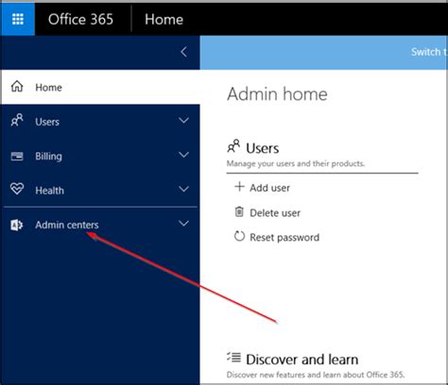Select Users in the navigation pane
448x385 pixels.
click(x=100, y=122)
